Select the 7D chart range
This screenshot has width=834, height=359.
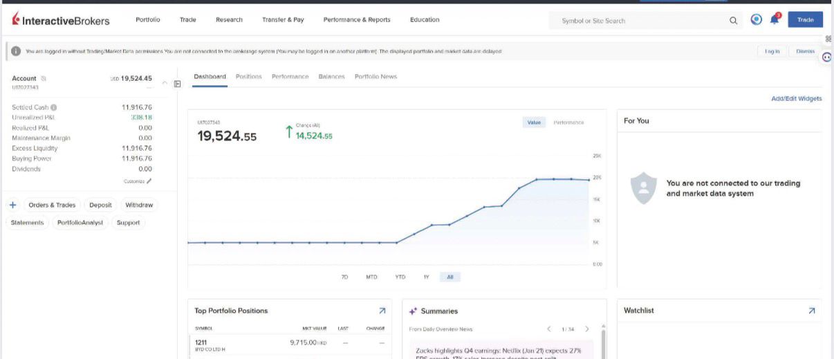(344, 277)
